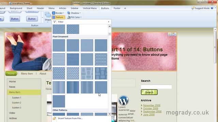Open the Help question mark icon

tap(212, 8)
